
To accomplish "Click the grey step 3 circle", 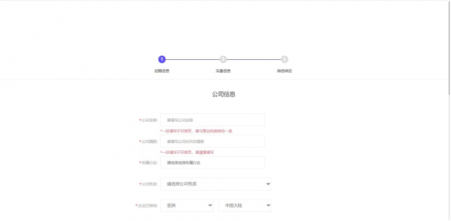I will (x=285, y=59).
